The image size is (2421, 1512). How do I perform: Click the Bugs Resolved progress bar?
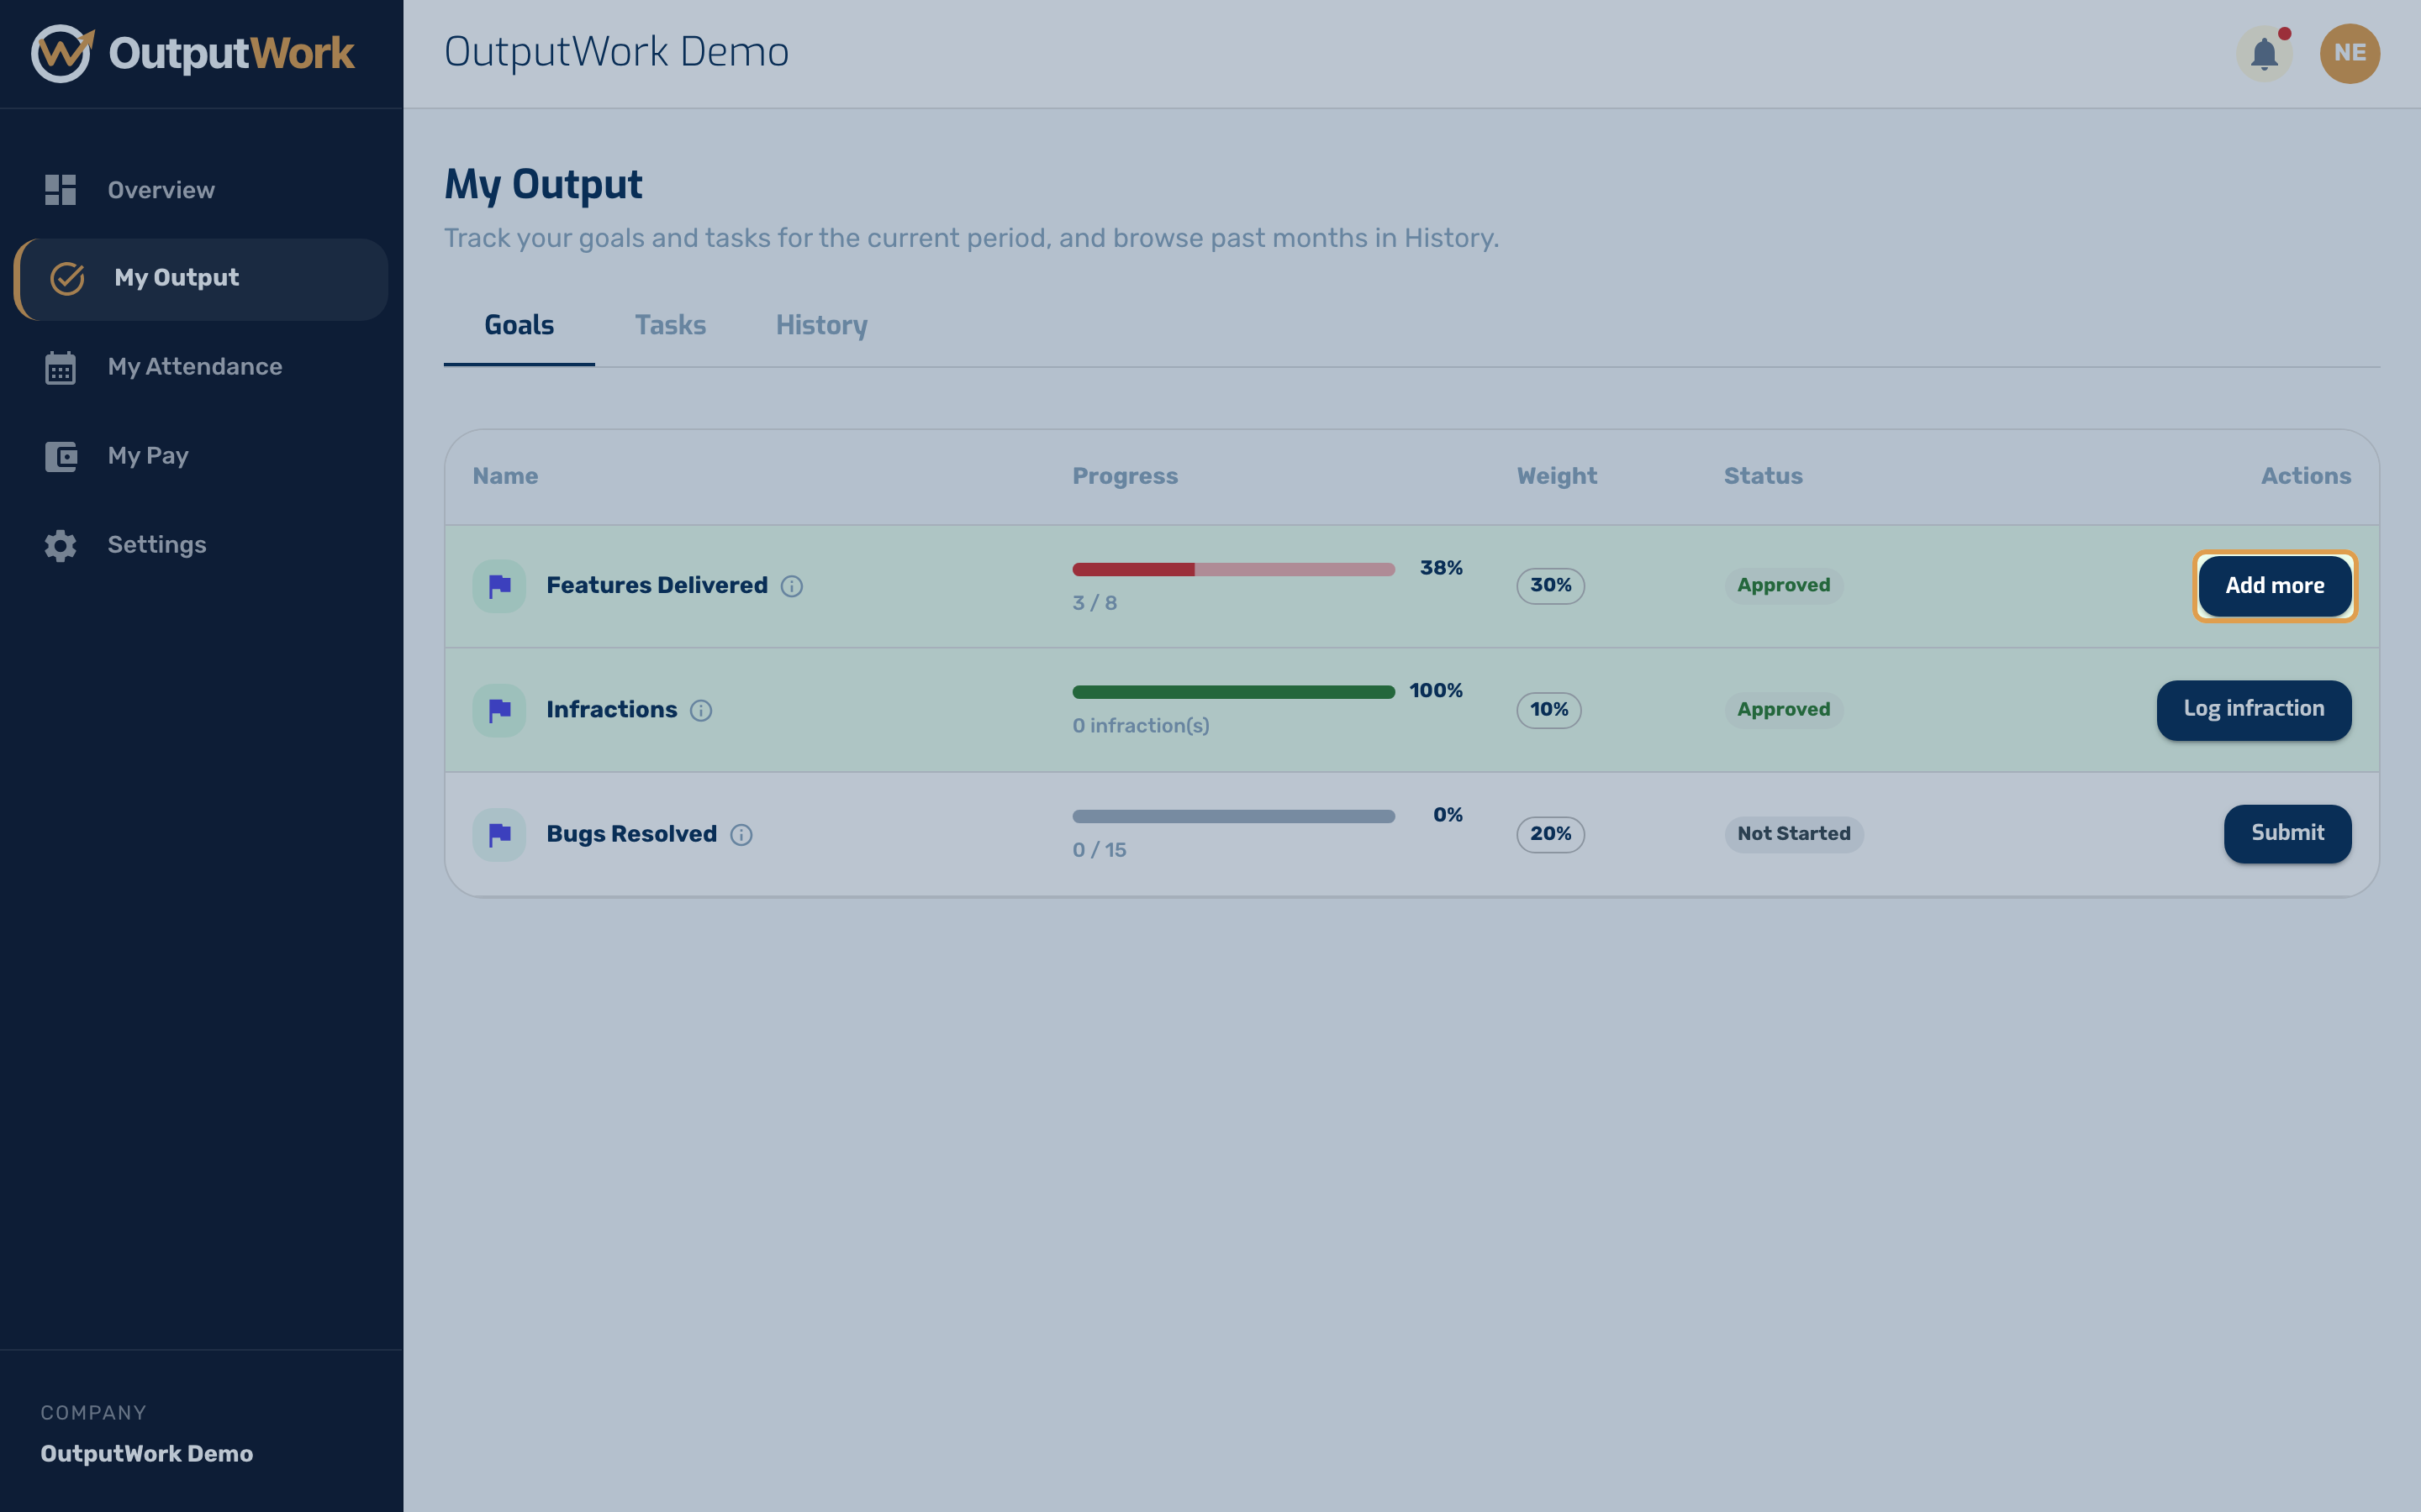coord(1233,816)
